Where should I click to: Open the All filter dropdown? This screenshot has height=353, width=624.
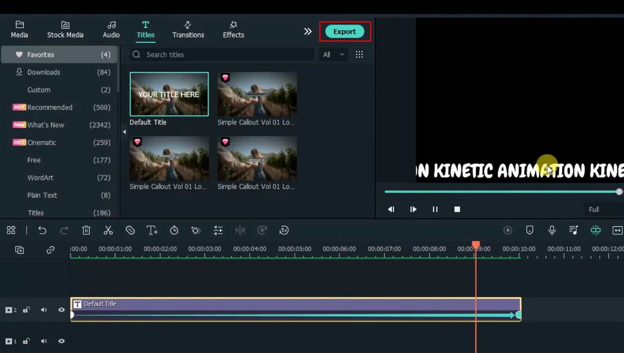click(x=334, y=55)
